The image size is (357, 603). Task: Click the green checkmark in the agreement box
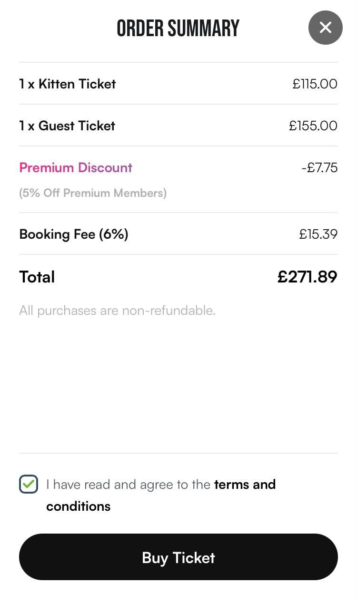pos(29,484)
